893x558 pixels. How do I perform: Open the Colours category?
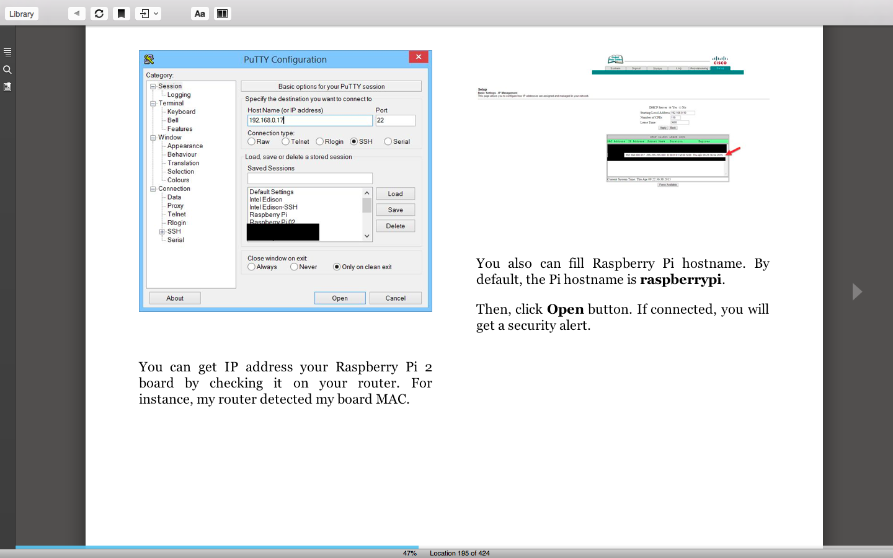coord(178,180)
